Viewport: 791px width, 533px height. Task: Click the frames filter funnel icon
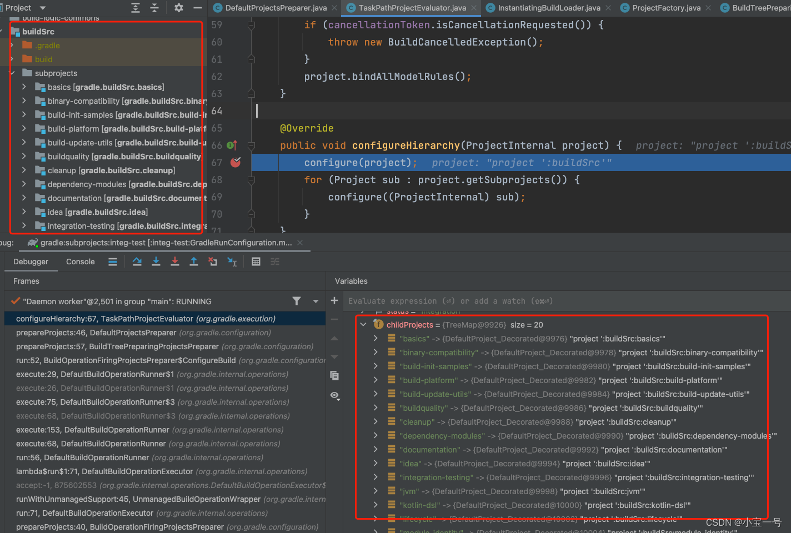[297, 301]
